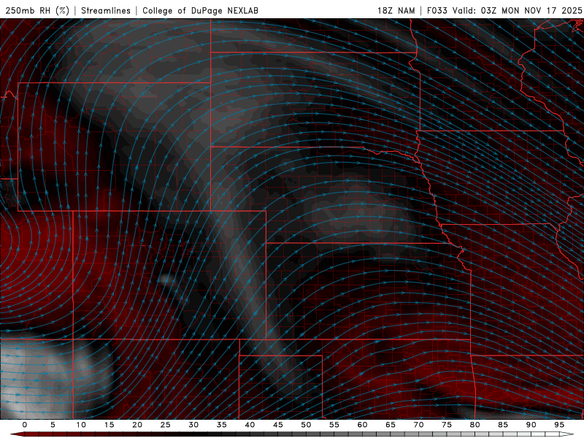The width and height of the screenshot is (584, 438).
Task: Click the colorbar label "55"
Action: coord(334,425)
